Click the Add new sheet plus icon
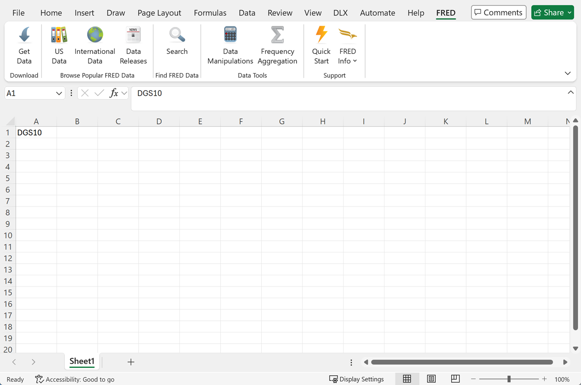 [131, 362]
